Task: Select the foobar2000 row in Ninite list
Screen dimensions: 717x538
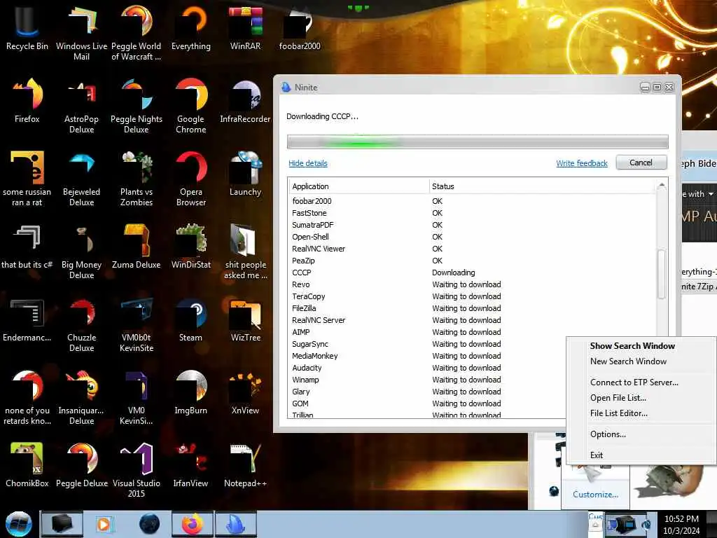Action: point(473,201)
